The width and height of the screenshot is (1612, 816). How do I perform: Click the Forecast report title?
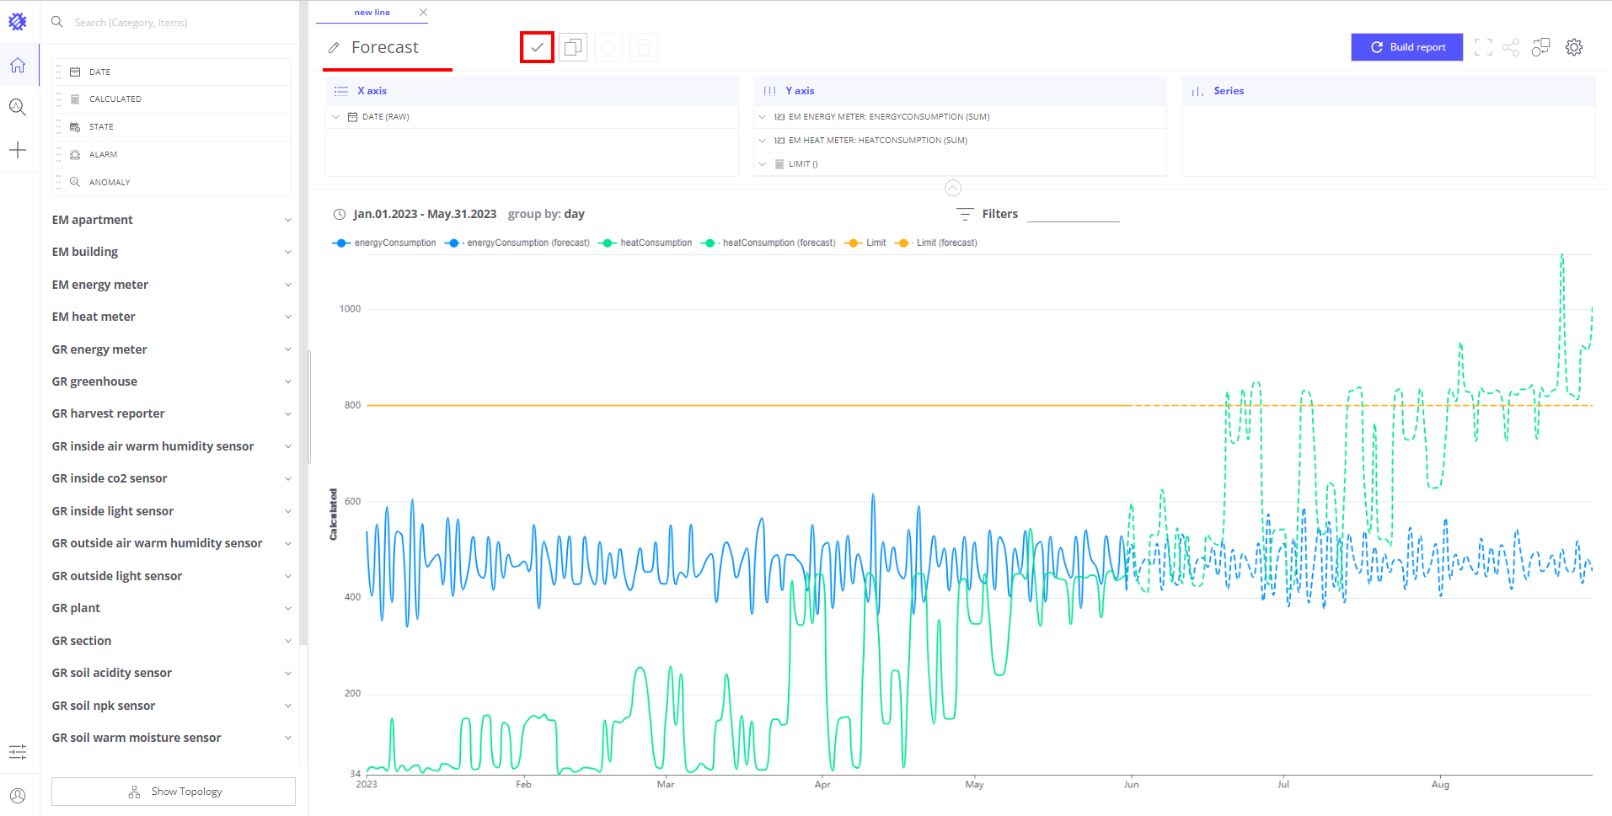point(385,47)
